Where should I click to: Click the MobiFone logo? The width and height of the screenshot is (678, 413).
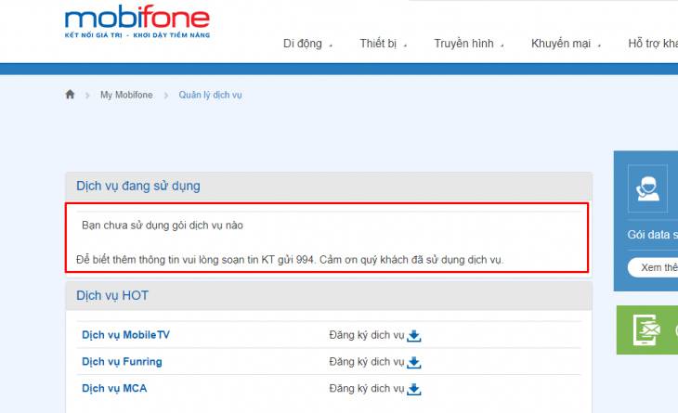tap(137, 23)
